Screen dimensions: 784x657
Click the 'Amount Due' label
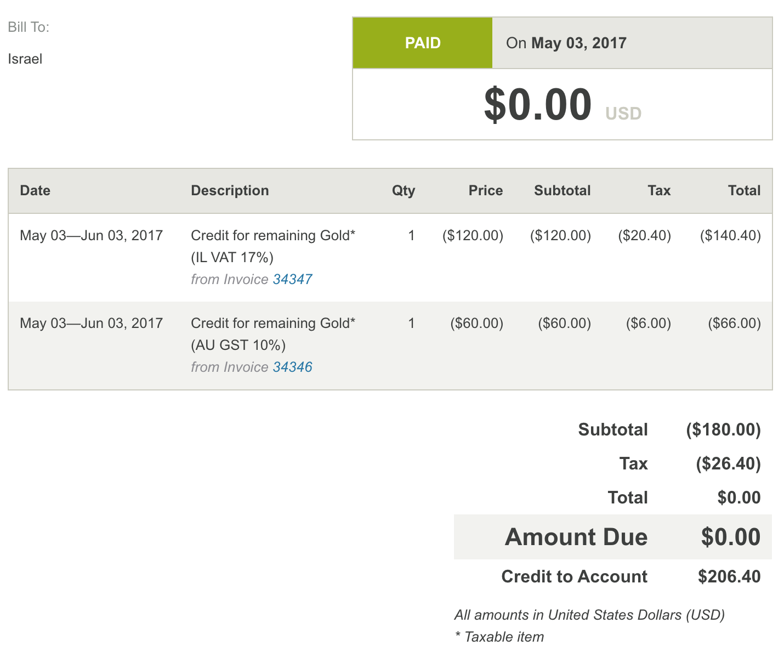point(576,537)
